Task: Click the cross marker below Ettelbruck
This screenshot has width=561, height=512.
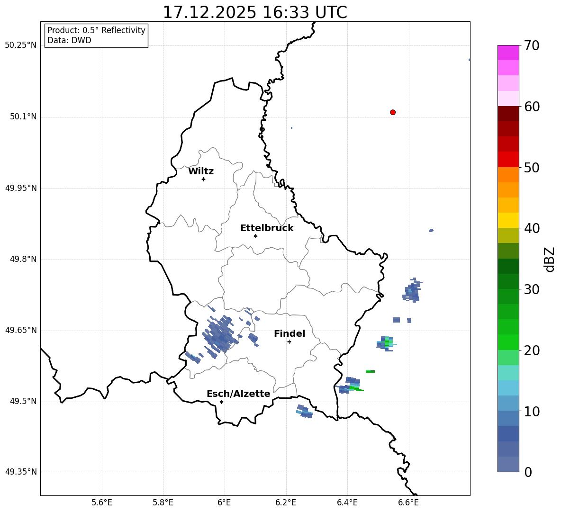Action: pyautogui.click(x=255, y=236)
